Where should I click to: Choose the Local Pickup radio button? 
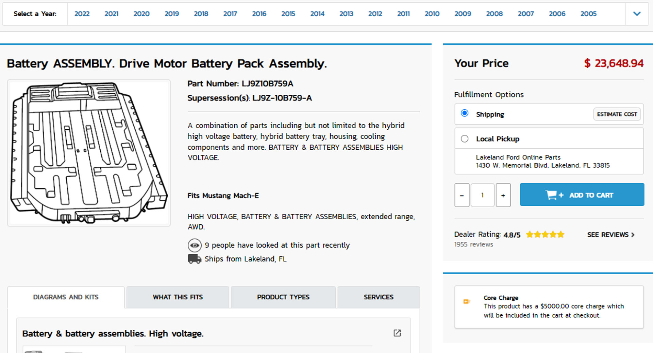(x=464, y=138)
